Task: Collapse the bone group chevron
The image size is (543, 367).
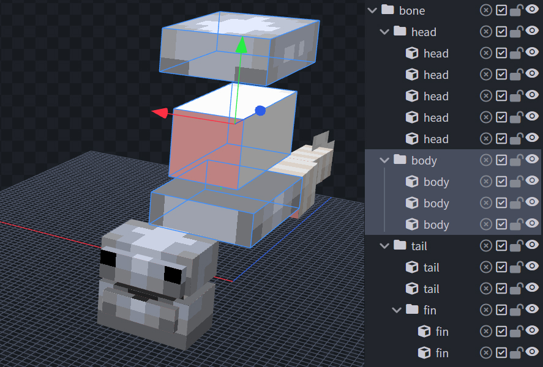Action: [372, 10]
